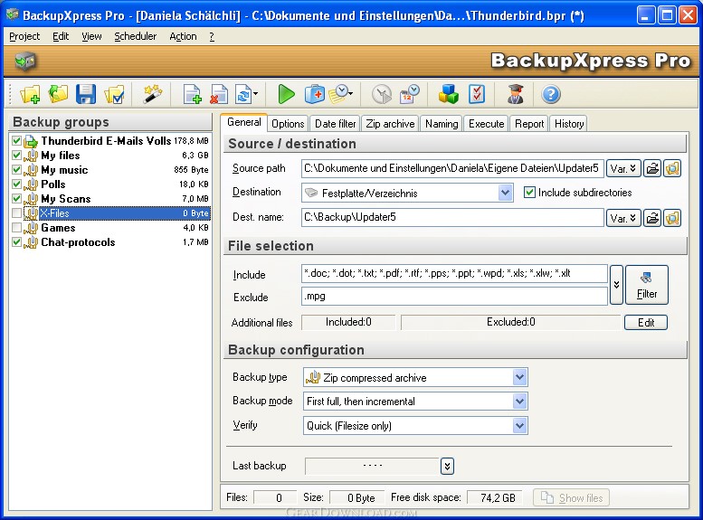703x520 pixels.
Task: Open the Destination dropdown
Action: [x=505, y=193]
